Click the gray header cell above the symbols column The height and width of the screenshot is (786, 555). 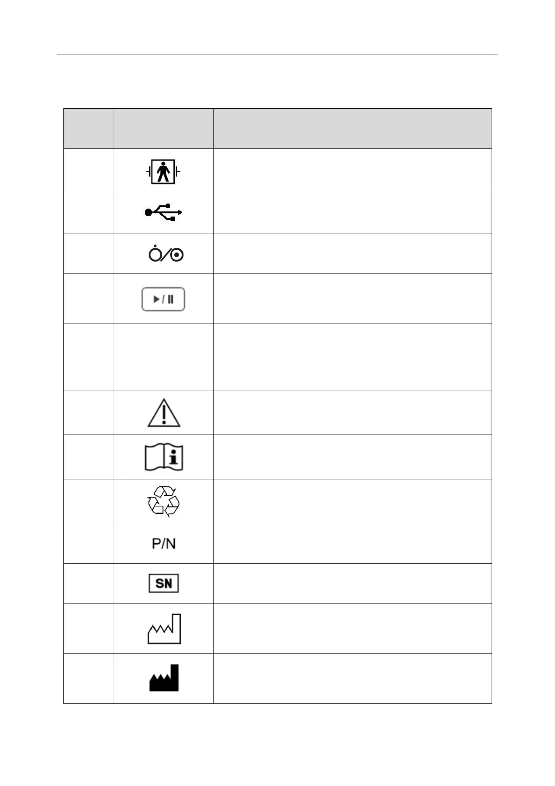coord(164,129)
